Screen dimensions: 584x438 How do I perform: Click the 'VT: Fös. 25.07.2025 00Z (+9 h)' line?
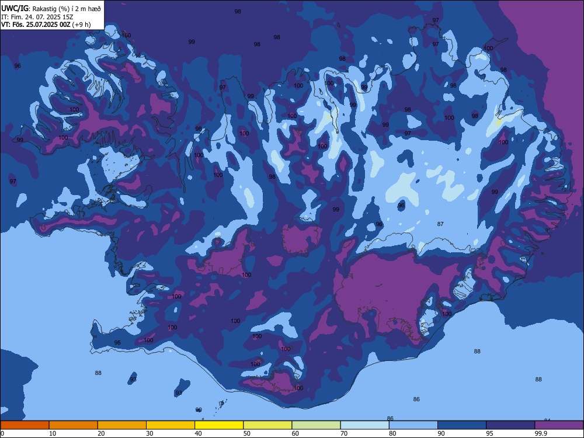(46, 25)
